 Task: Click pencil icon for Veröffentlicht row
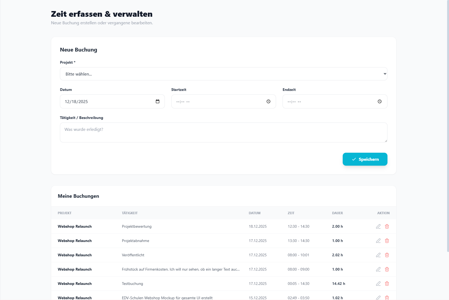(378, 255)
